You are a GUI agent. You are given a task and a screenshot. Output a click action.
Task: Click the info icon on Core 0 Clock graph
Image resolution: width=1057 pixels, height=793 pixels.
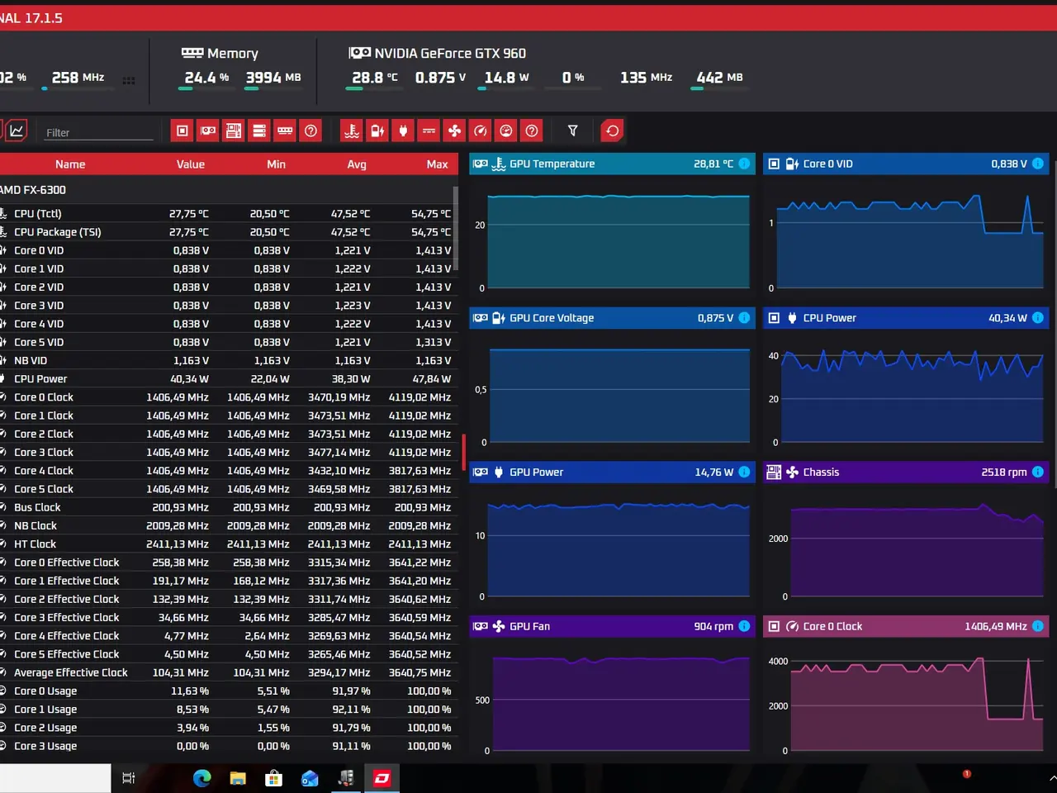tap(1038, 626)
